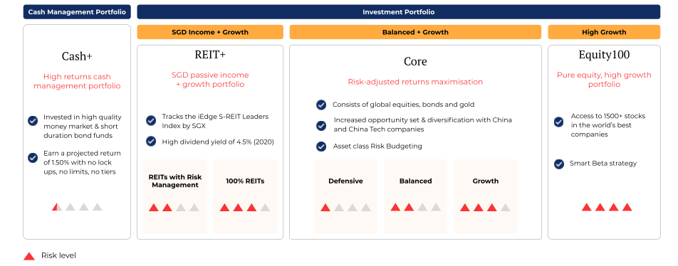The width and height of the screenshot is (678, 266).
Task: Open the SGD Income + Growth category
Action: (210, 32)
